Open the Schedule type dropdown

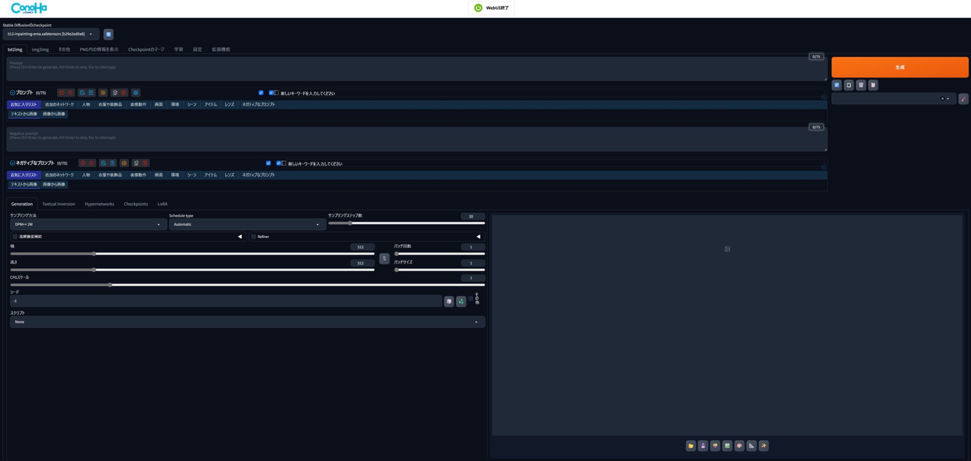(x=247, y=225)
